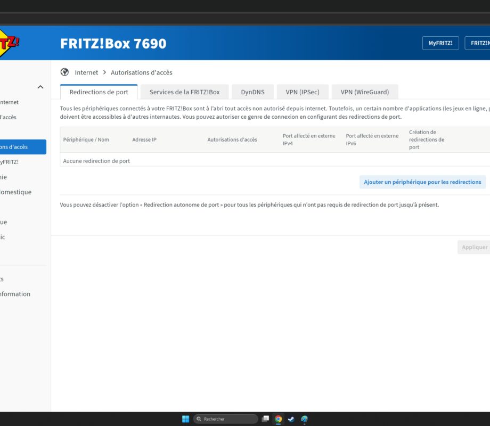490x426 pixels.
Task: Select the highlighted Autorisations d'accès sidebar item
Action: 23,147
